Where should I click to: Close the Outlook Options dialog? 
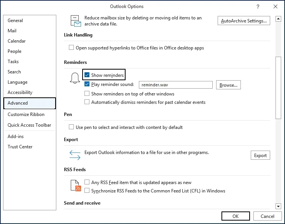[275, 6]
